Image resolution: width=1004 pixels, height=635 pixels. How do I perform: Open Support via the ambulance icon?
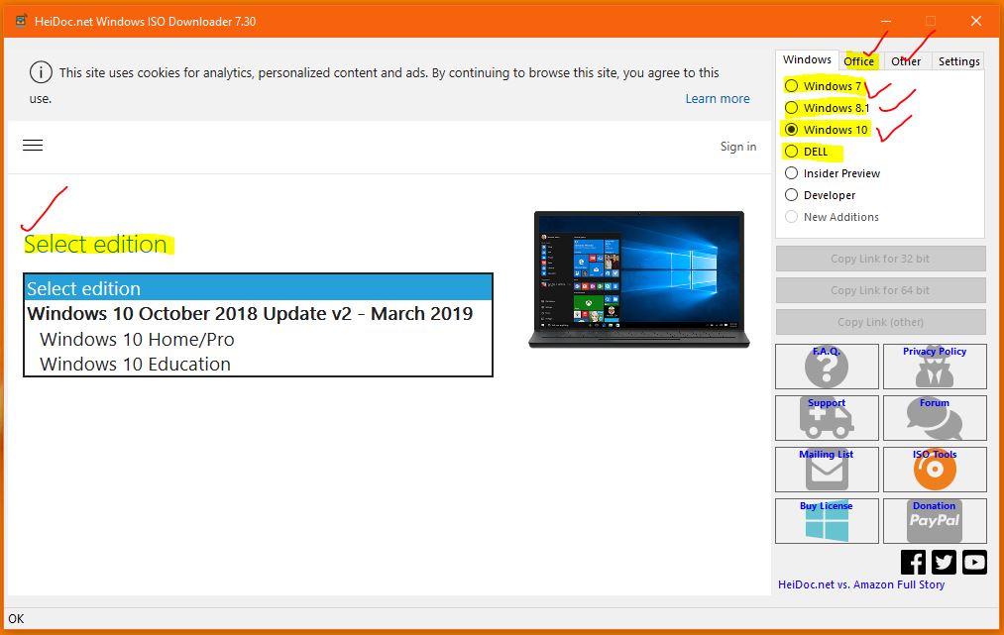pyautogui.click(x=827, y=418)
